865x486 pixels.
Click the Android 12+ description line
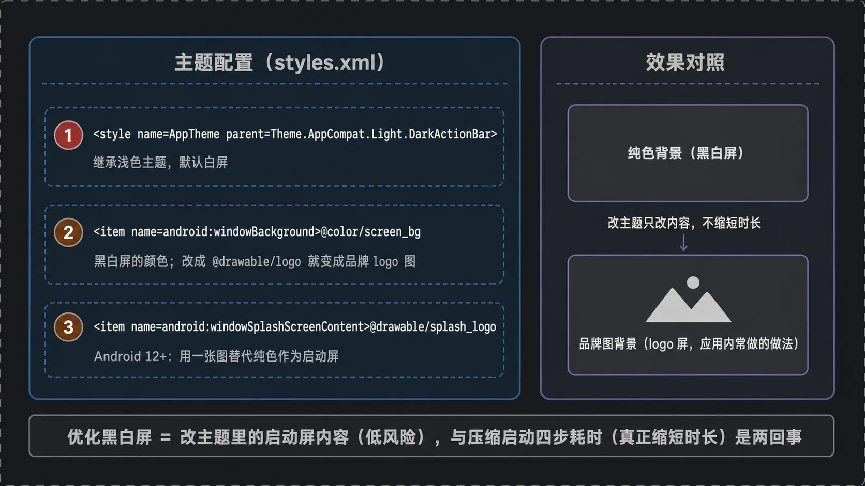pyautogui.click(x=216, y=356)
